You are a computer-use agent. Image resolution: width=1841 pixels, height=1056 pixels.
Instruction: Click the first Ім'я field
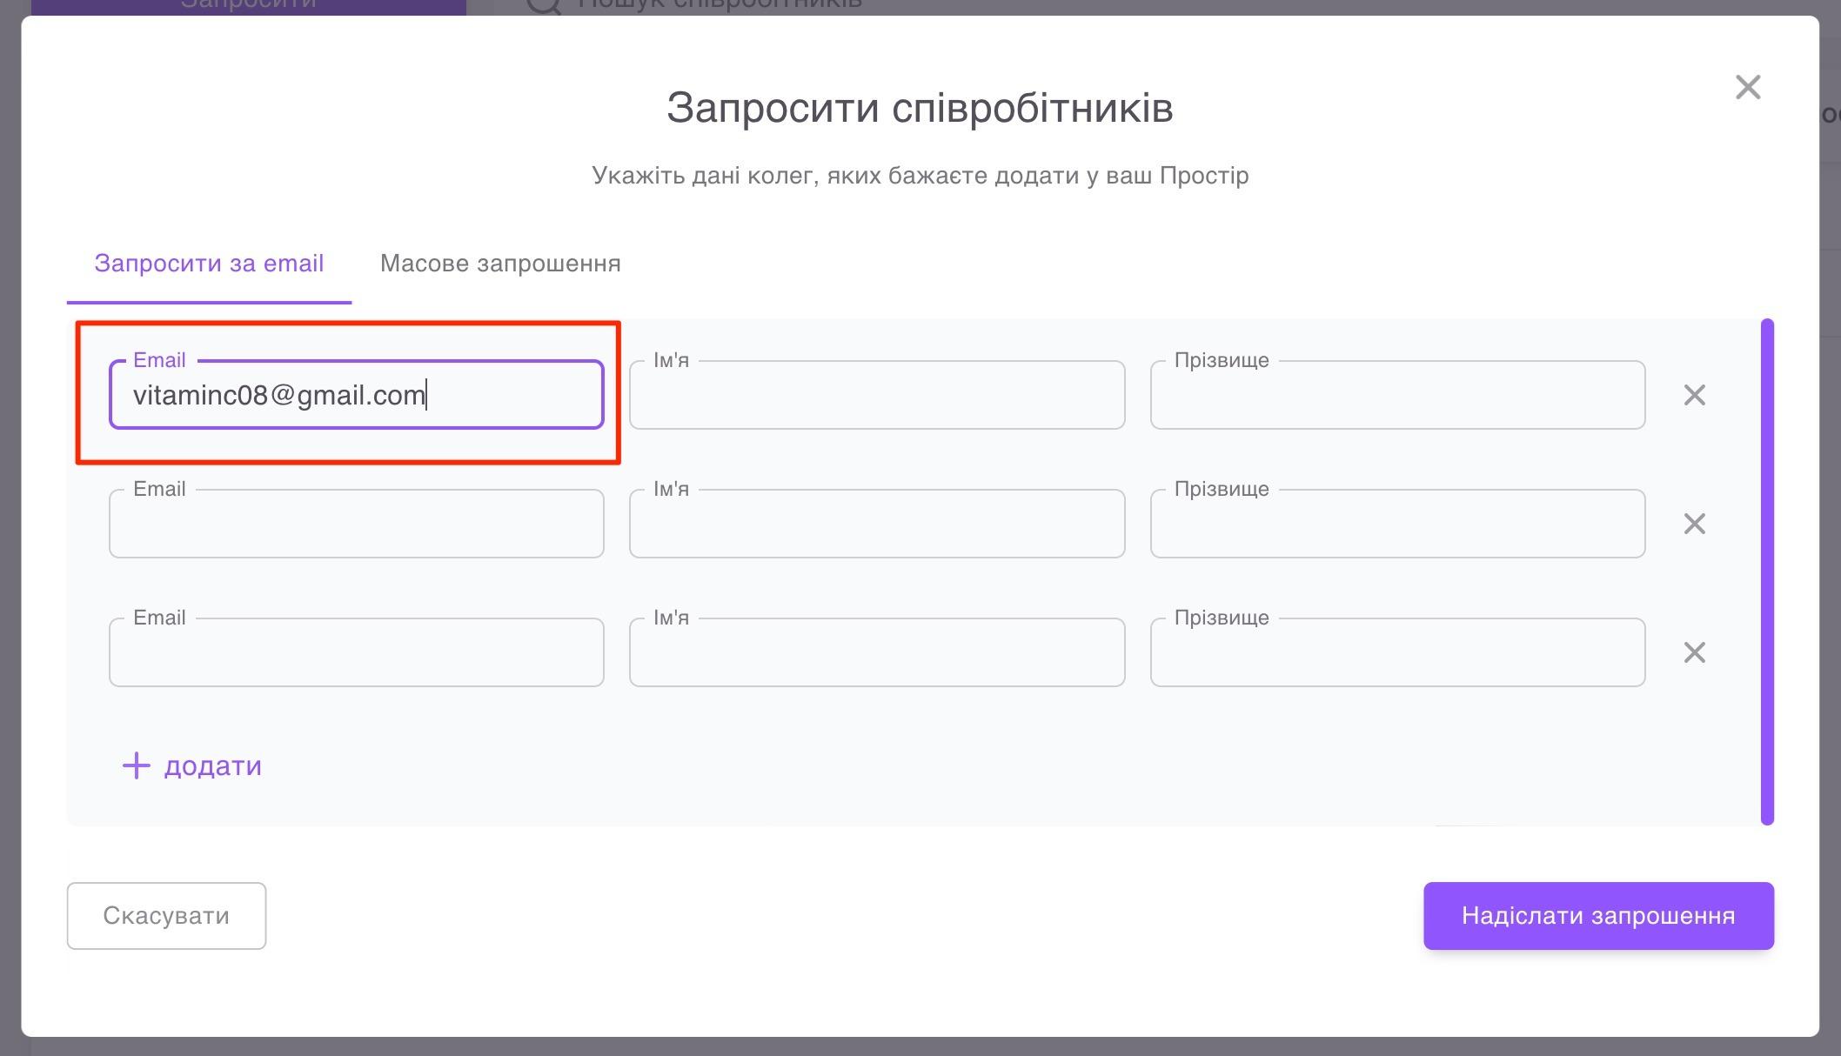(876, 395)
